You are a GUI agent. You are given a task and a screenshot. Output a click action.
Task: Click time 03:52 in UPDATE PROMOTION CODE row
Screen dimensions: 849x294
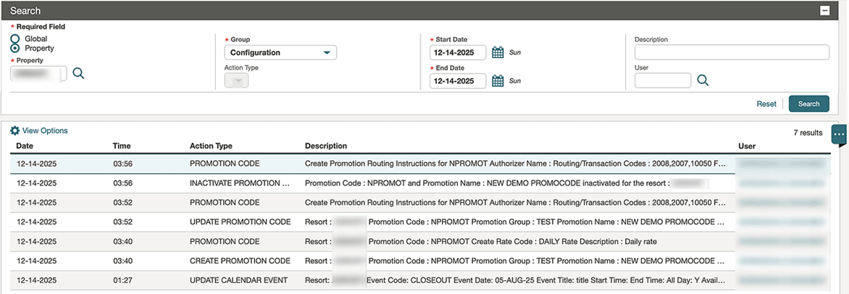(x=122, y=222)
